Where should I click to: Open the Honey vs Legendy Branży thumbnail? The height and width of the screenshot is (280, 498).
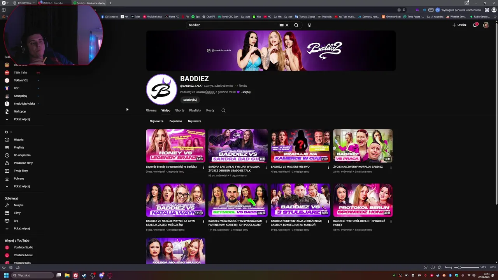(x=175, y=145)
